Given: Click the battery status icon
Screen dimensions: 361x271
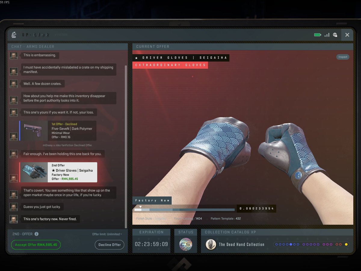Looking at the screenshot, I should tap(318, 35).
